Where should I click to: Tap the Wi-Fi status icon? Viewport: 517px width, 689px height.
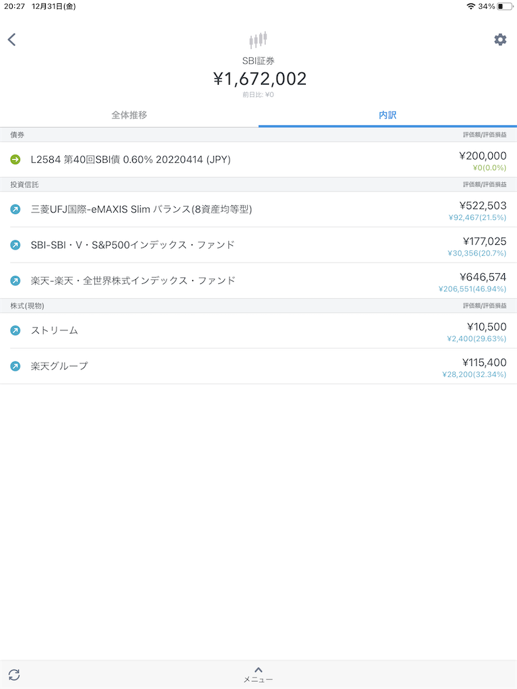471,6
